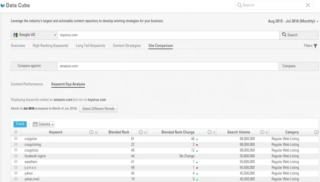Click the keyword 'craigslisting'
Screen dimensions: 320x182
click(x=32, y=145)
